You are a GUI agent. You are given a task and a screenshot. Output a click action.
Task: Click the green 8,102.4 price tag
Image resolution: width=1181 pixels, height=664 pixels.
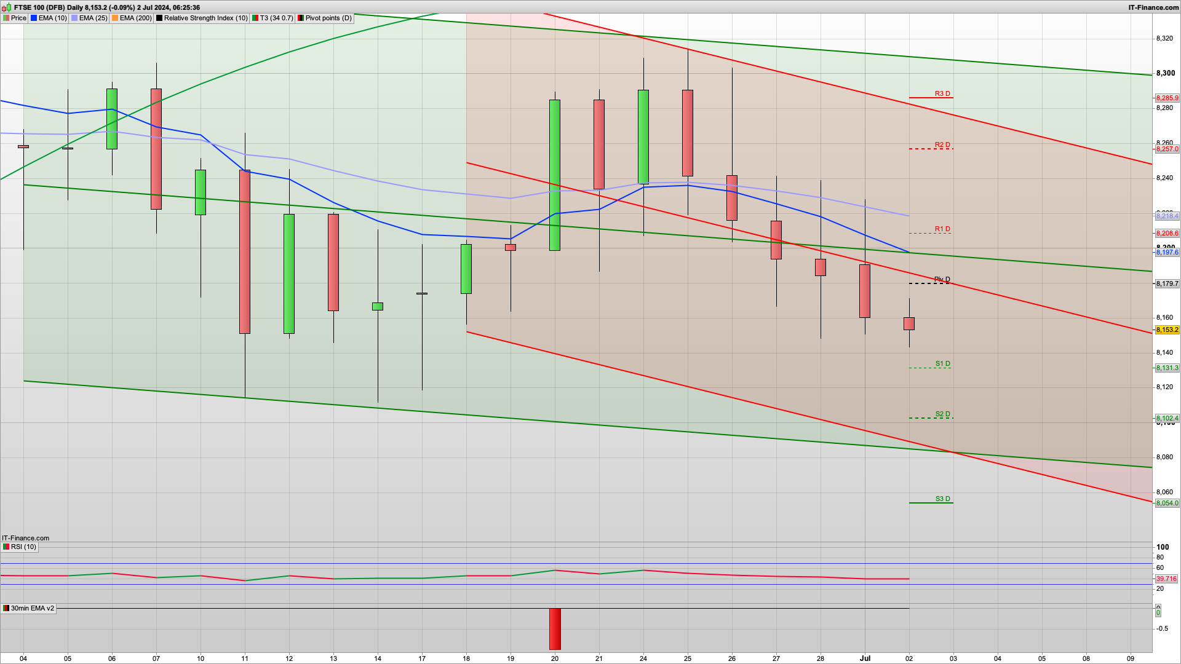[x=1167, y=419]
